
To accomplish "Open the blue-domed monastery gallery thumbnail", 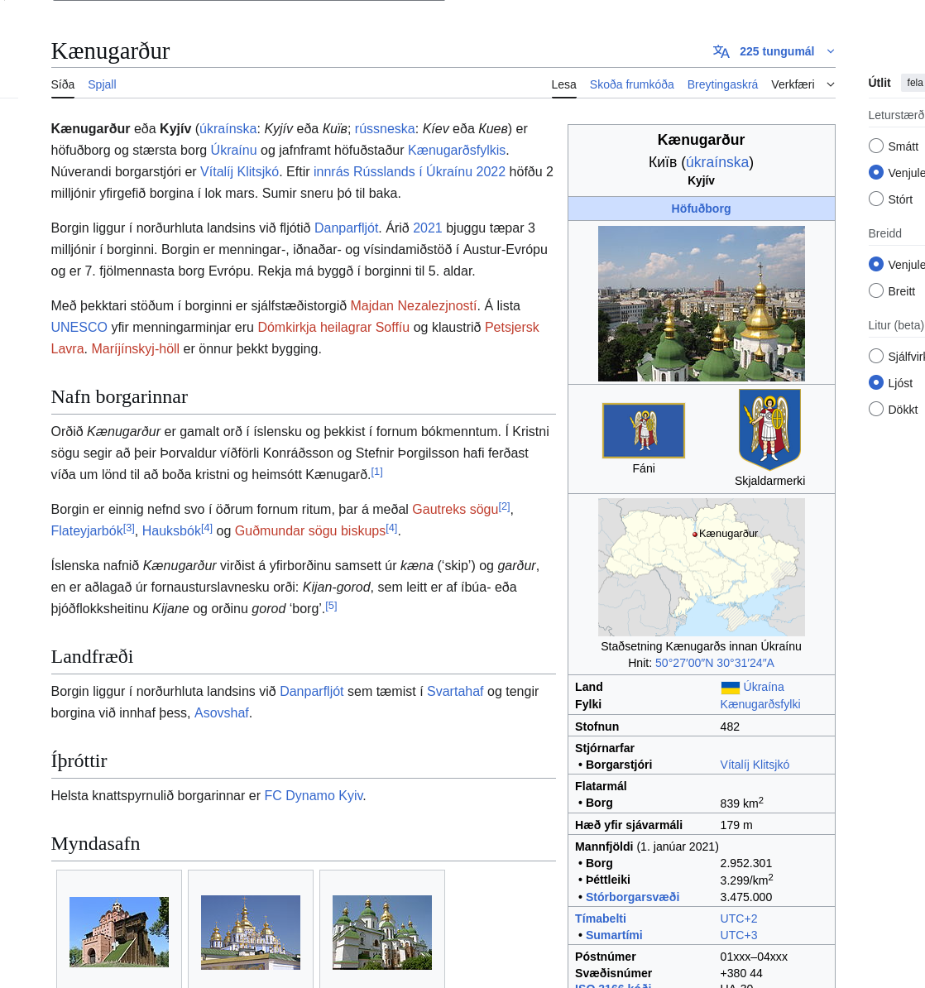I will (x=251, y=933).
